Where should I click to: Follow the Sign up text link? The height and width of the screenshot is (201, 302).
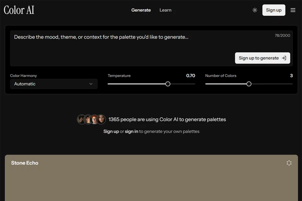(111, 131)
